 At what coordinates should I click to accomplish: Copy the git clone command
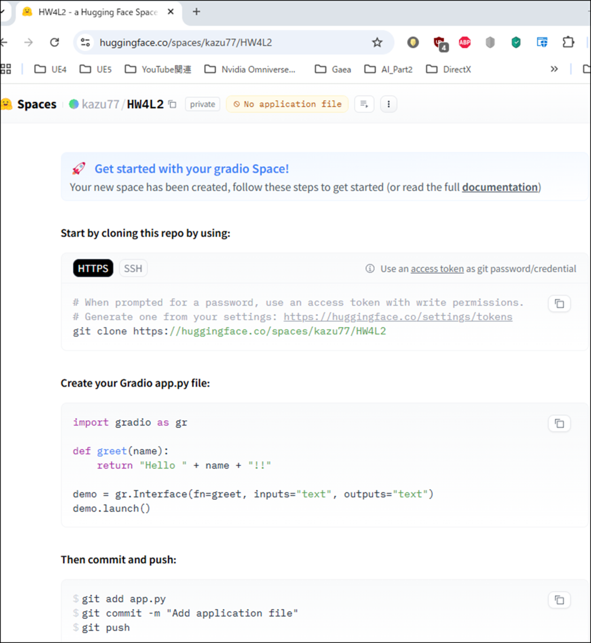click(559, 304)
